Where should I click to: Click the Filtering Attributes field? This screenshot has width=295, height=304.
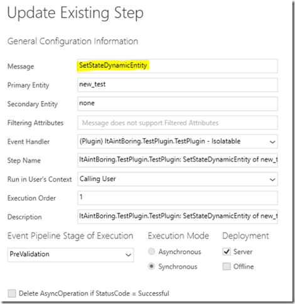[x=178, y=122]
